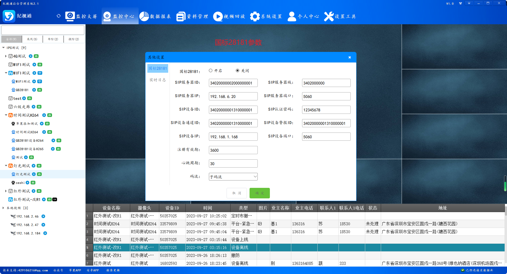Collapse the IPC测试 [9] tree group
The height and width of the screenshot is (274, 507).
[3, 48]
